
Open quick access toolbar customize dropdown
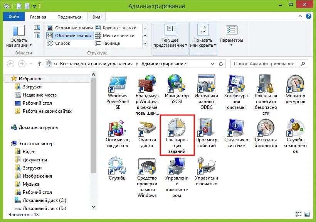[x=34, y=7]
